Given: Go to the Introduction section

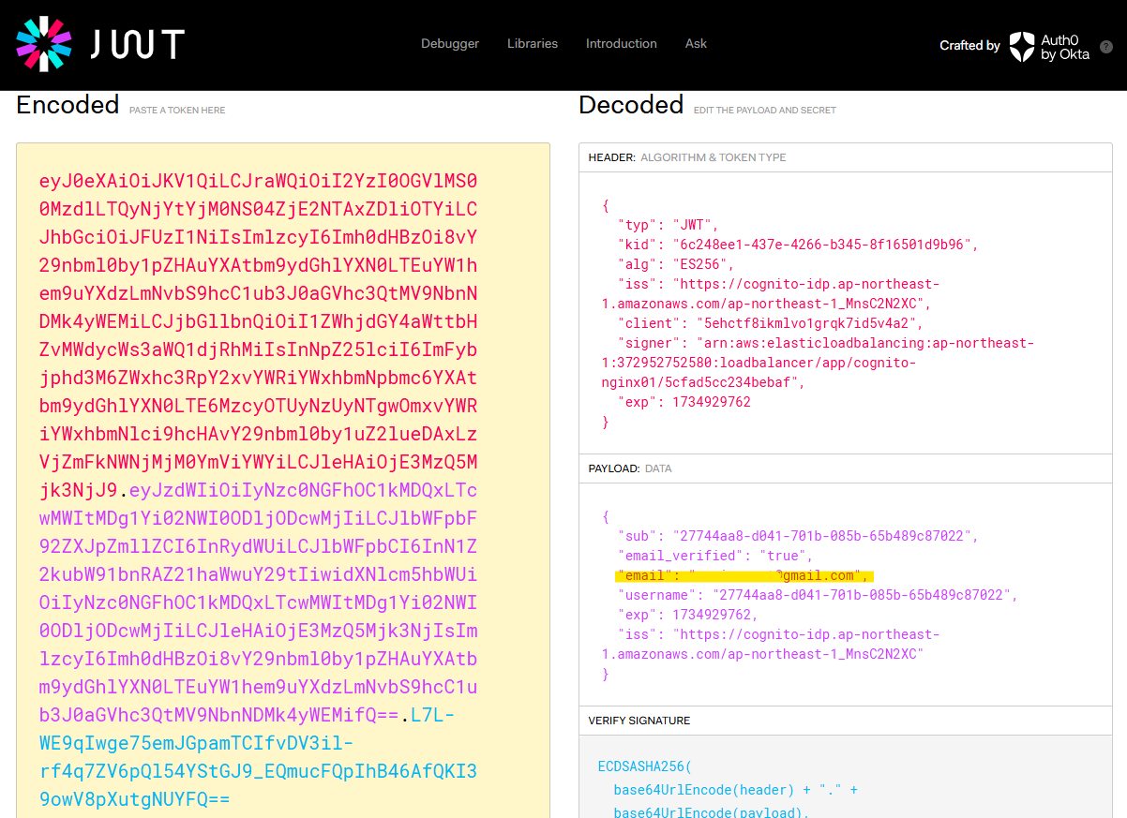Looking at the screenshot, I should pos(621,43).
